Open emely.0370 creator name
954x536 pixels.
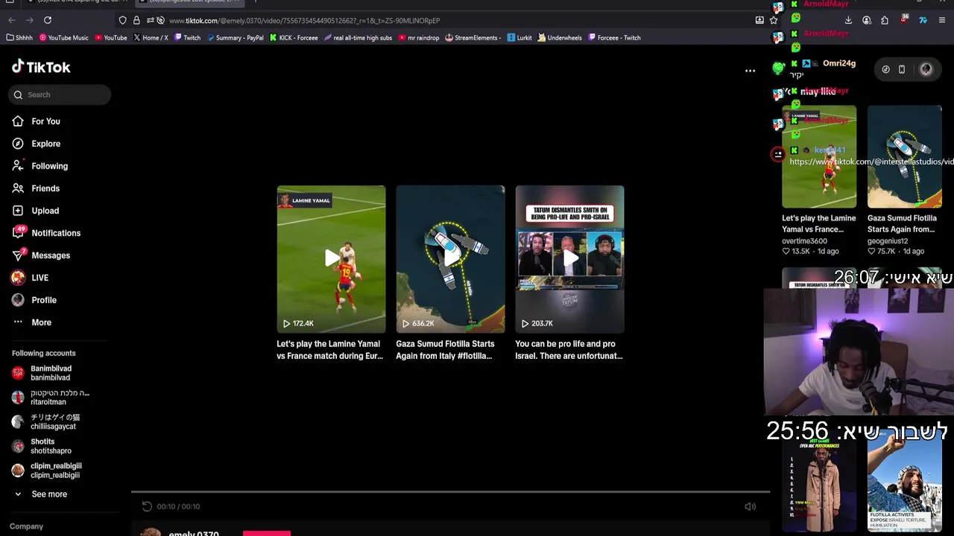coord(194,533)
